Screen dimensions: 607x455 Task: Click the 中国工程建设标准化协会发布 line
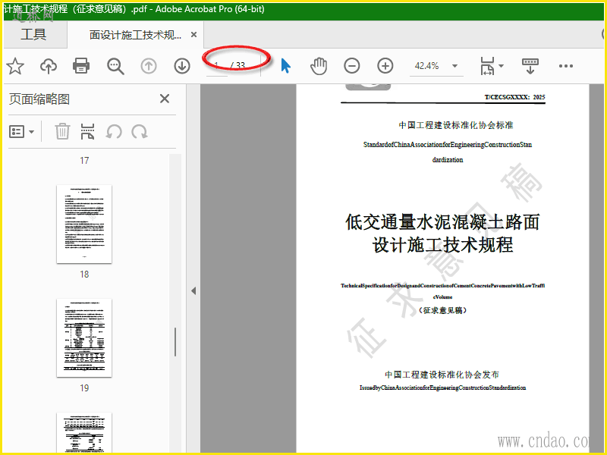coord(442,375)
